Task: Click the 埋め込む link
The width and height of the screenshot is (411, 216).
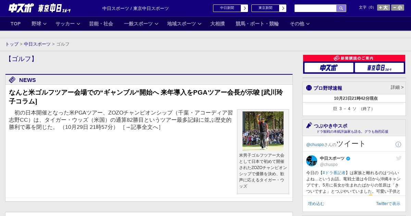Action: pos(316,204)
